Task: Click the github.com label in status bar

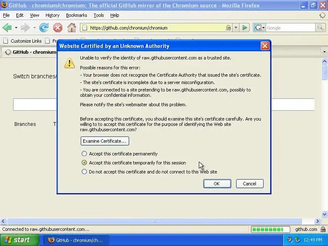Action: click(306, 229)
